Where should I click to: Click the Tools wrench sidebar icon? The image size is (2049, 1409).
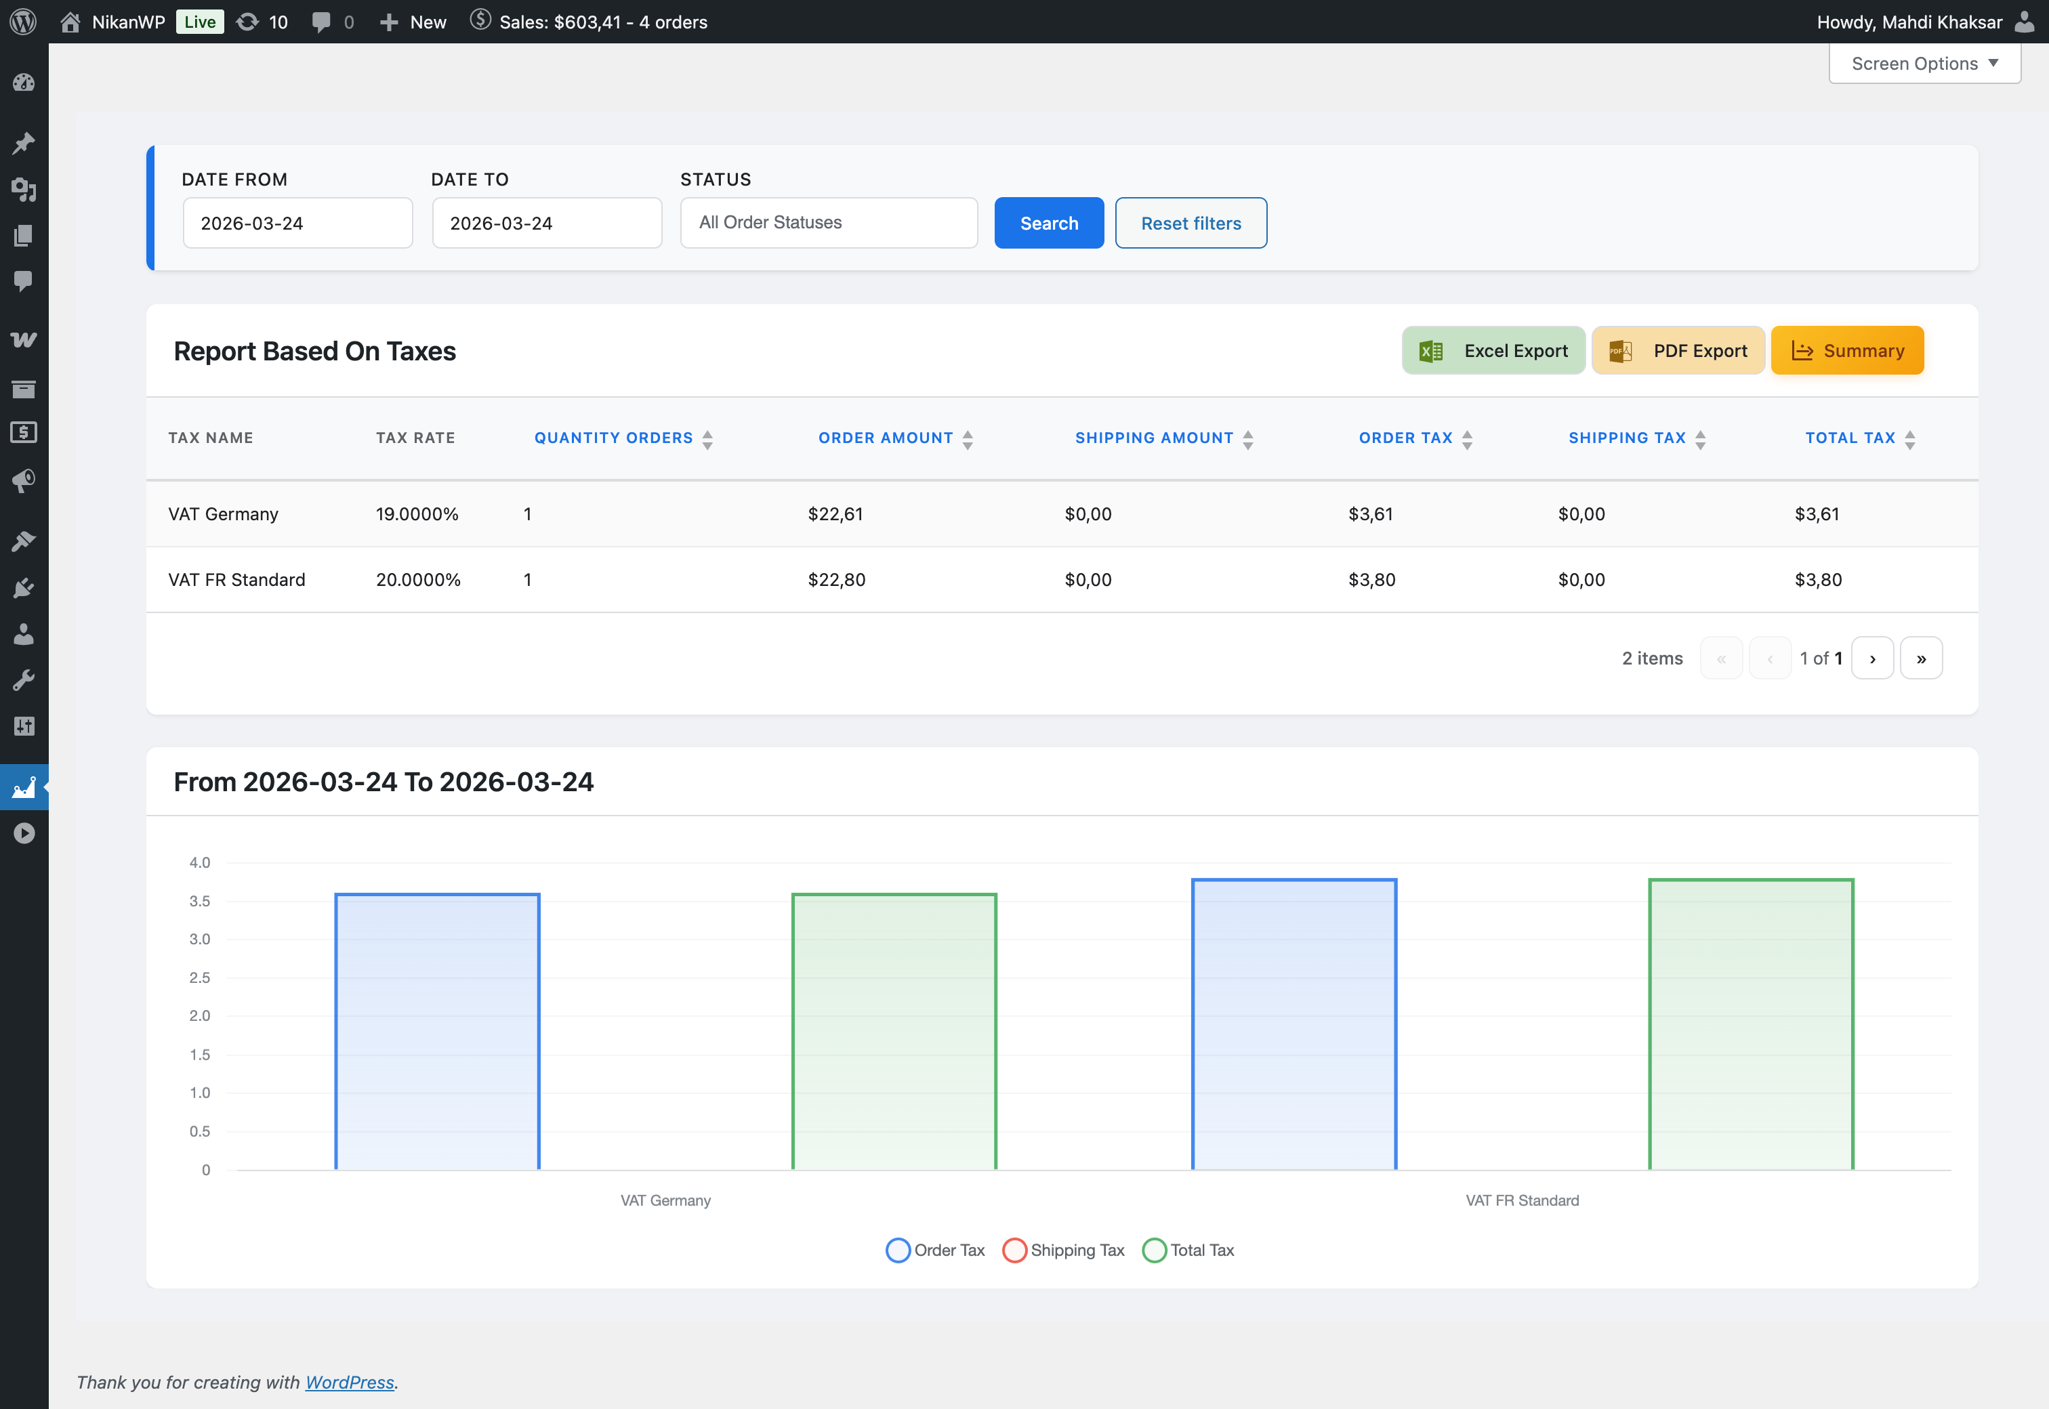[x=24, y=680]
